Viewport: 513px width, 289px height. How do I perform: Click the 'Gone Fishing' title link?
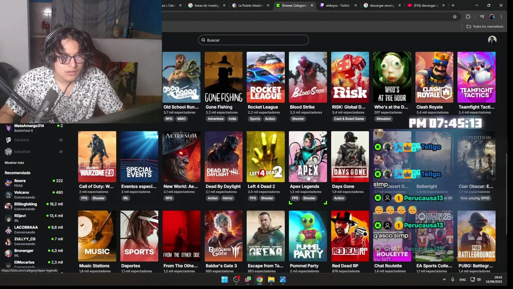219,107
